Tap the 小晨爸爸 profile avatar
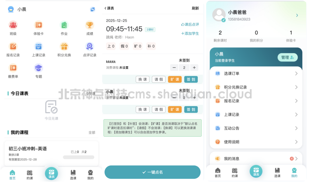Screen dimensions: 309x188 point(219,15)
